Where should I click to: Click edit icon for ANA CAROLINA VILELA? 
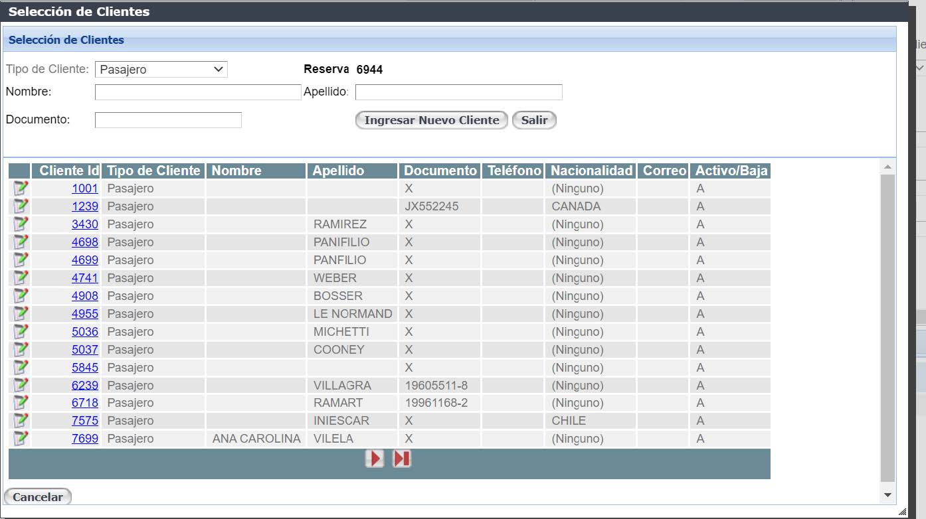click(21, 439)
